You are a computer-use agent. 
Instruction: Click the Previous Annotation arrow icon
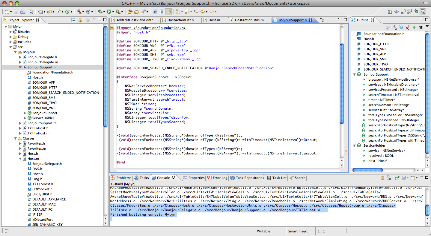(186, 12)
